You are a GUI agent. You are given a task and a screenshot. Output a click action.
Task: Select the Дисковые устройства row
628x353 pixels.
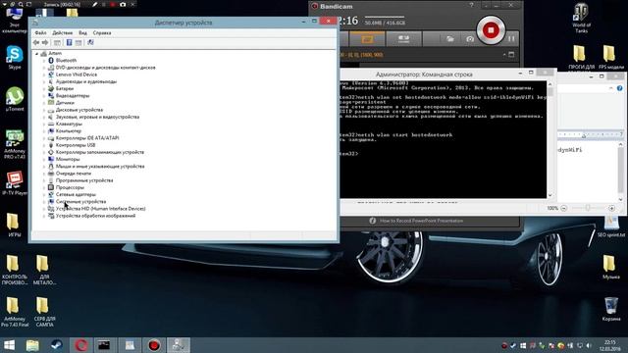tap(79, 110)
